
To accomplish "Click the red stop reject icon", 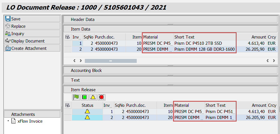I will [101, 97].
